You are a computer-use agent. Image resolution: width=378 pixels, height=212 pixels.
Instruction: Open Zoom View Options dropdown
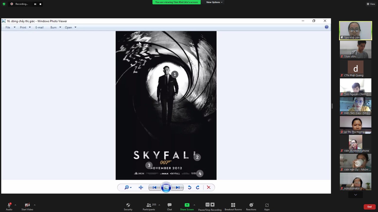(214, 2)
